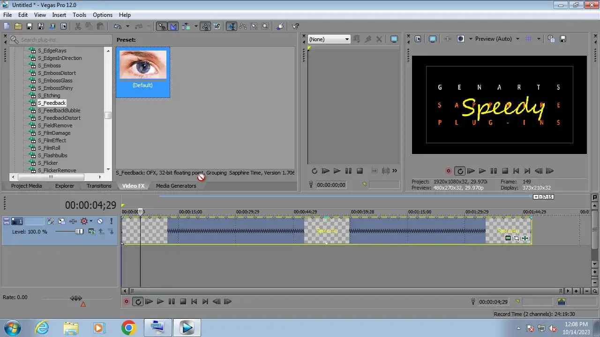The width and height of the screenshot is (600, 337).
Task: Open Project Video Properties in preview window
Action: 418,39
